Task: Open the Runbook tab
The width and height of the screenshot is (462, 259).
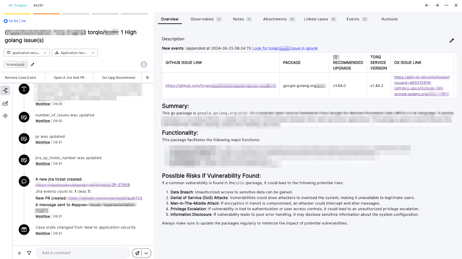Action: 390,19
